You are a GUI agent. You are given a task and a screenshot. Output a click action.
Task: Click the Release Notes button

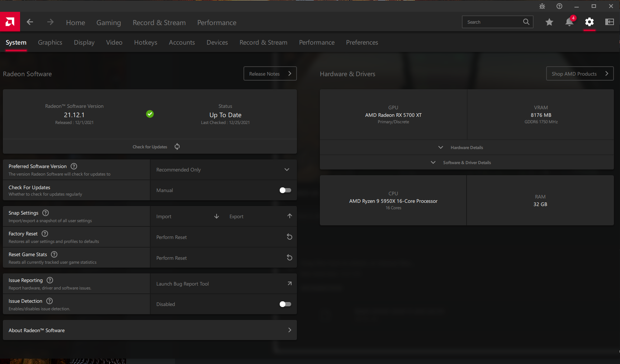tap(270, 73)
